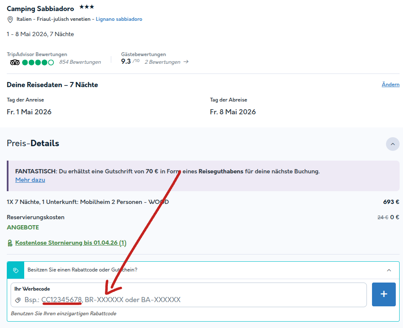Click into the Ihr Werbecode input field
This screenshot has height=328, width=403.
189,295
